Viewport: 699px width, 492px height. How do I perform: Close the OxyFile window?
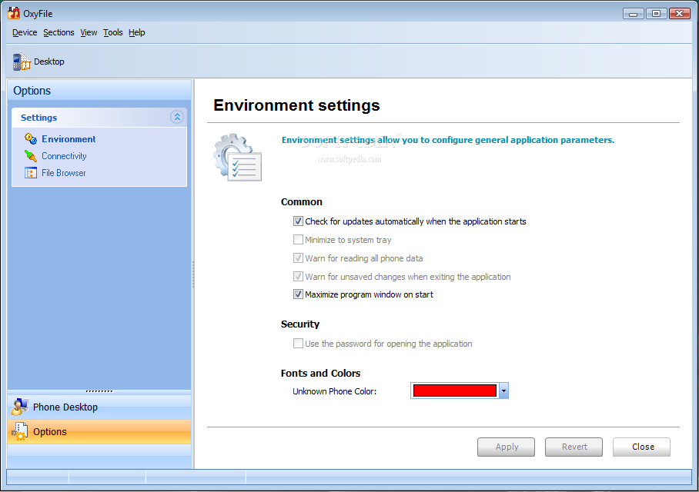pyautogui.click(x=680, y=13)
